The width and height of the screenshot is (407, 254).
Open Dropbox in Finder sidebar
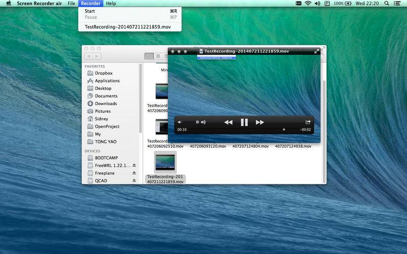click(x=103, y=73)
